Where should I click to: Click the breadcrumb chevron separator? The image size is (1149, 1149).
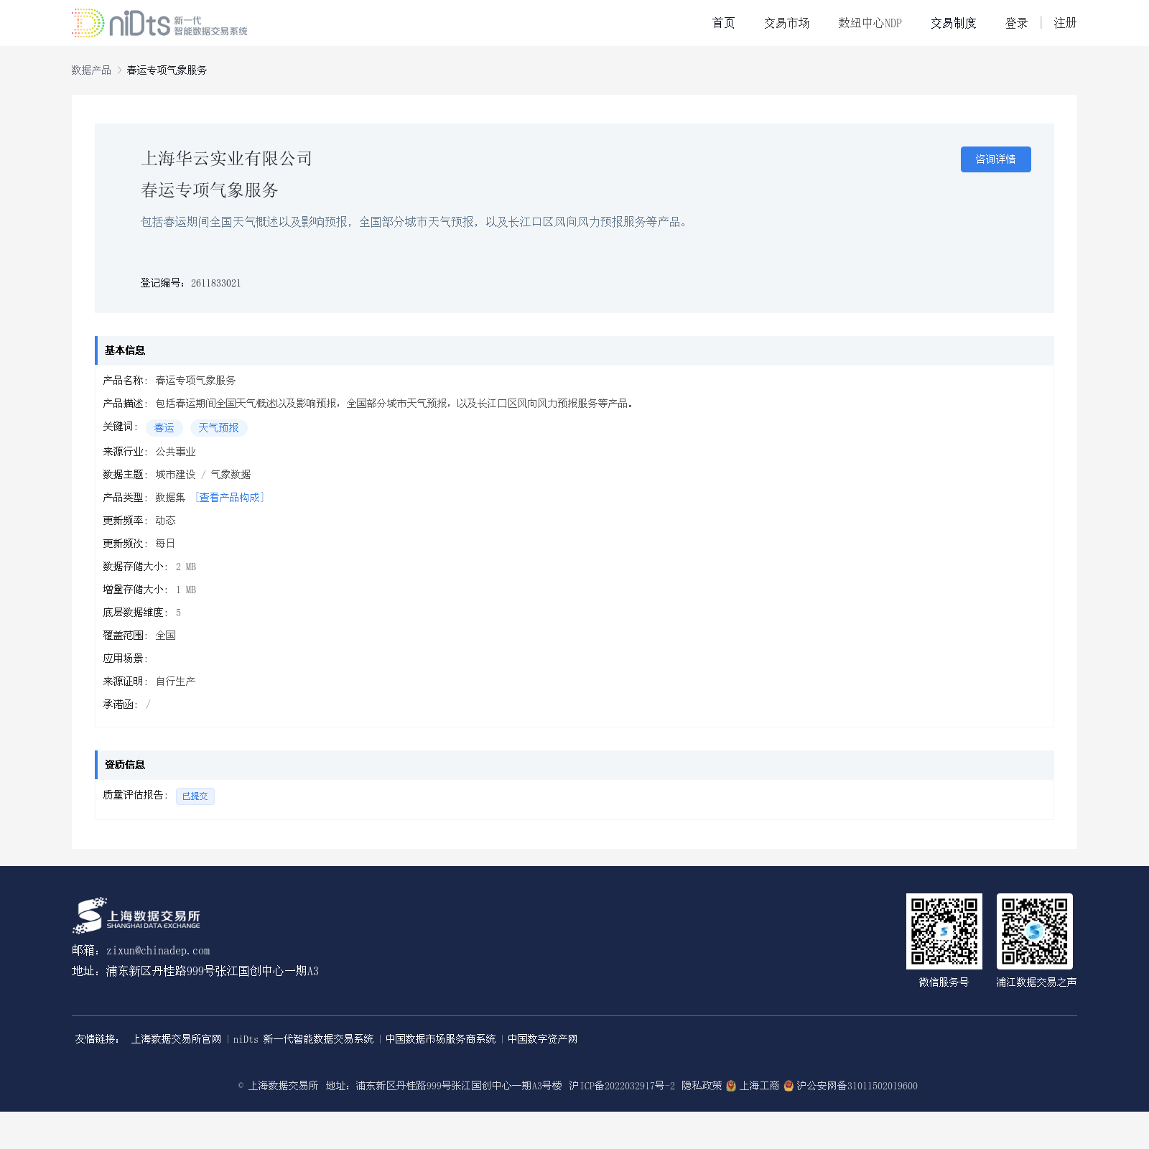click(x=119, y=70)
